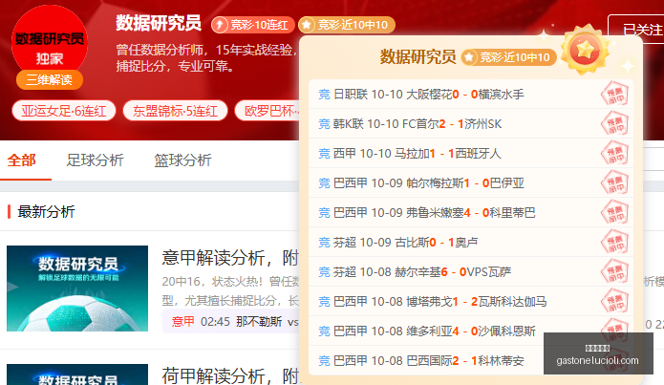Open 韩K联 FC首尔 2-1 济州SK row
This screenshot has height=385, width=664.
pos(471,123)
